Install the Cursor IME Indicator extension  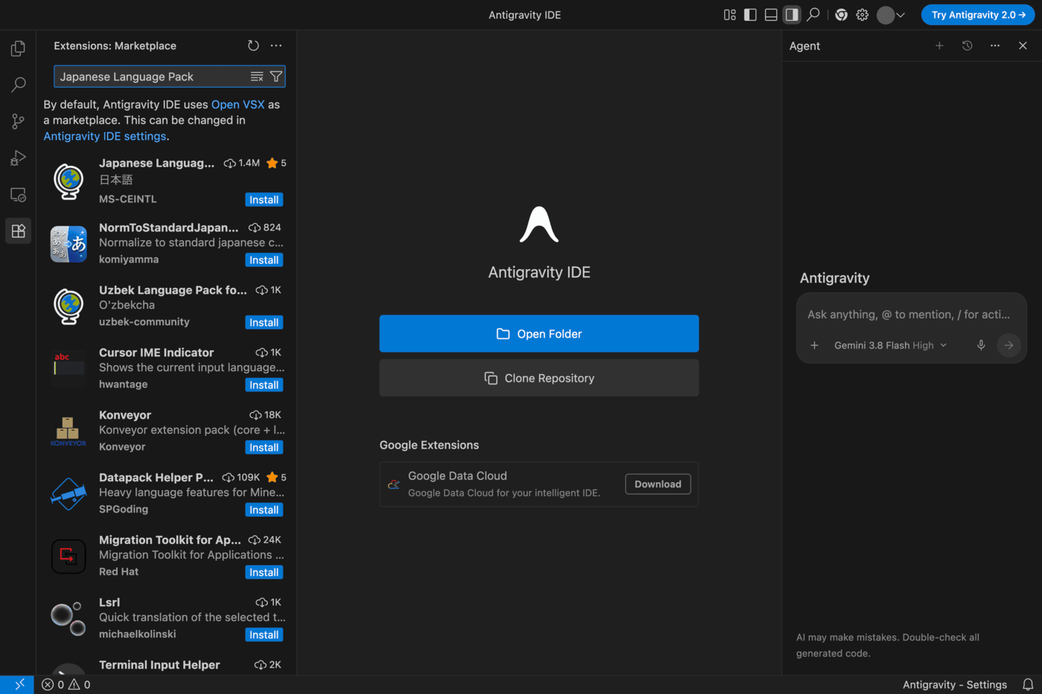(x=264, y=385)
